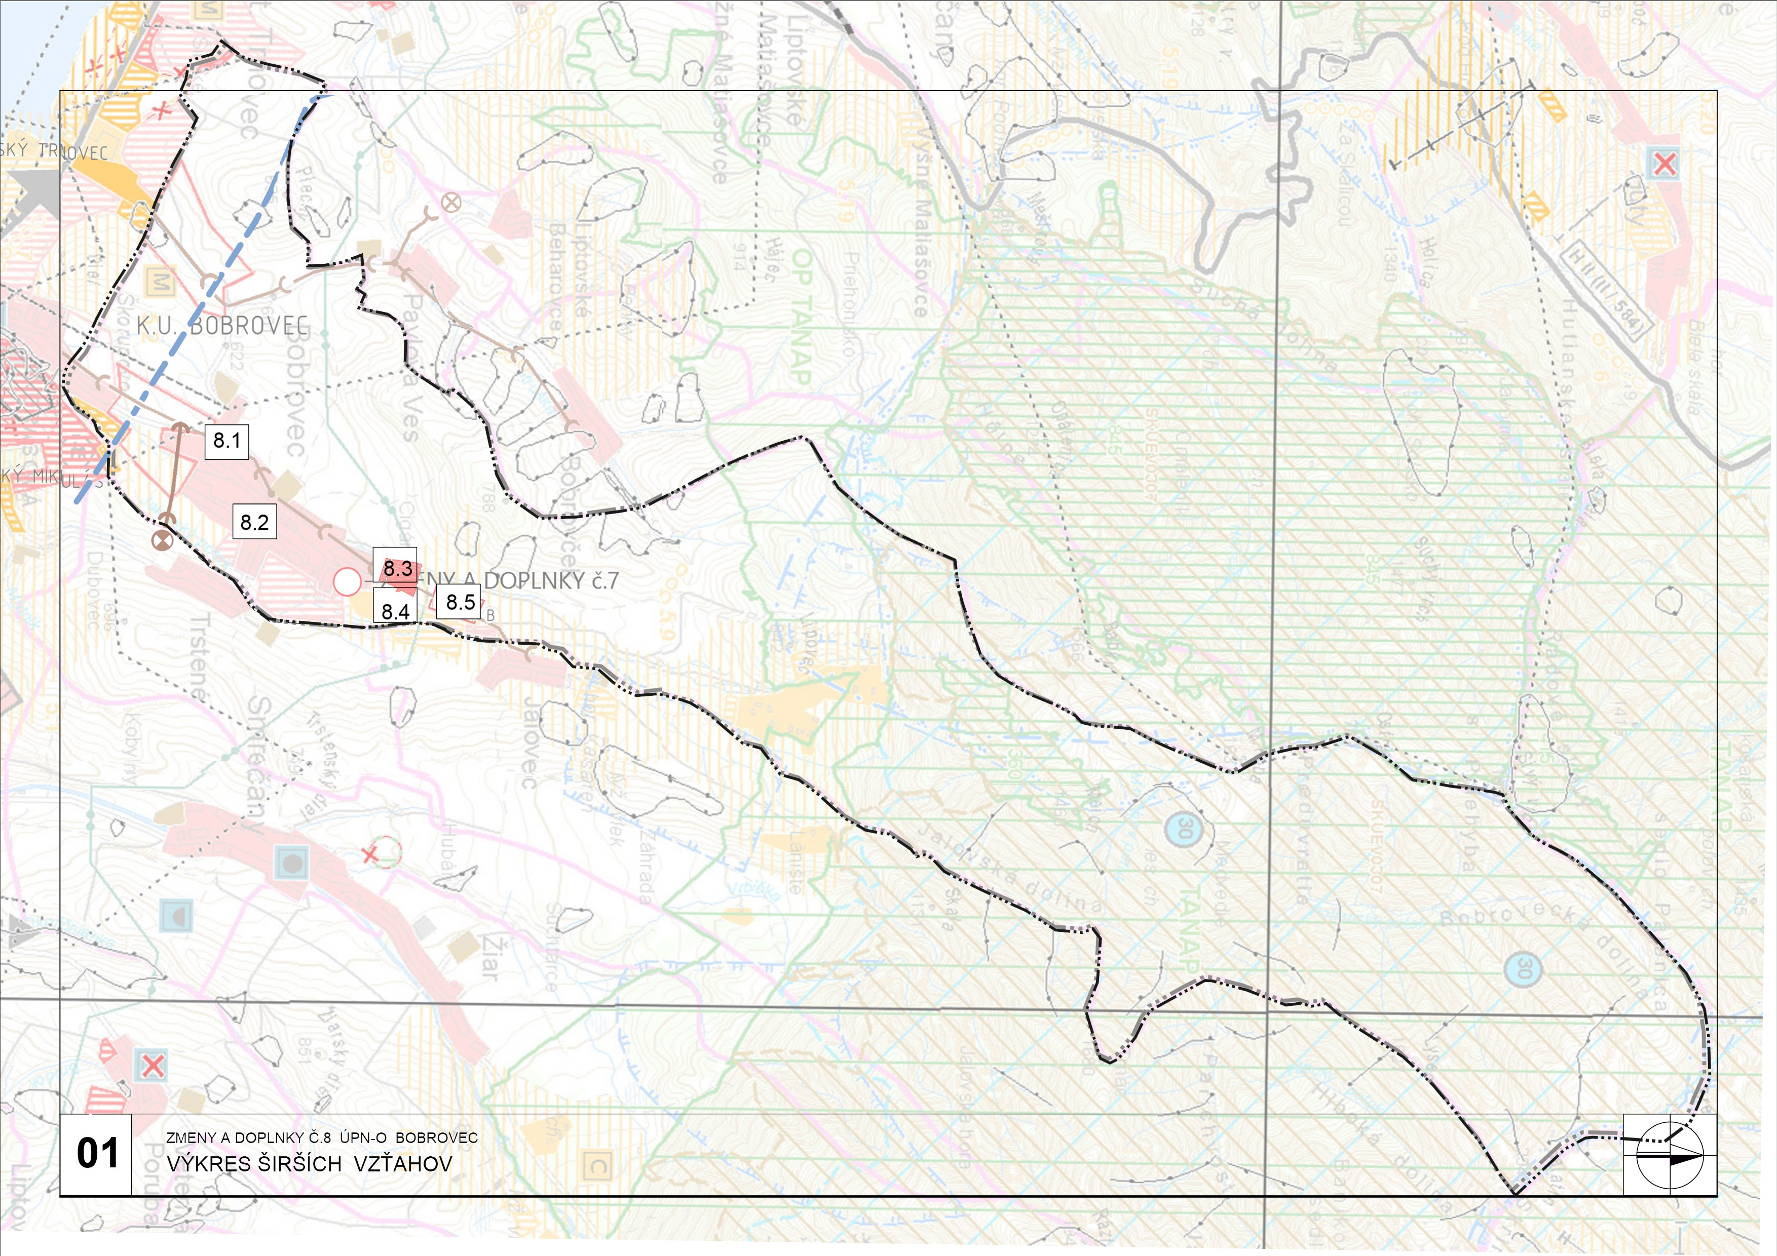Click the upper blue circle labeled 30
The height and width of the screenshot is (1256, 1777).
click(x=1183, y=830)
